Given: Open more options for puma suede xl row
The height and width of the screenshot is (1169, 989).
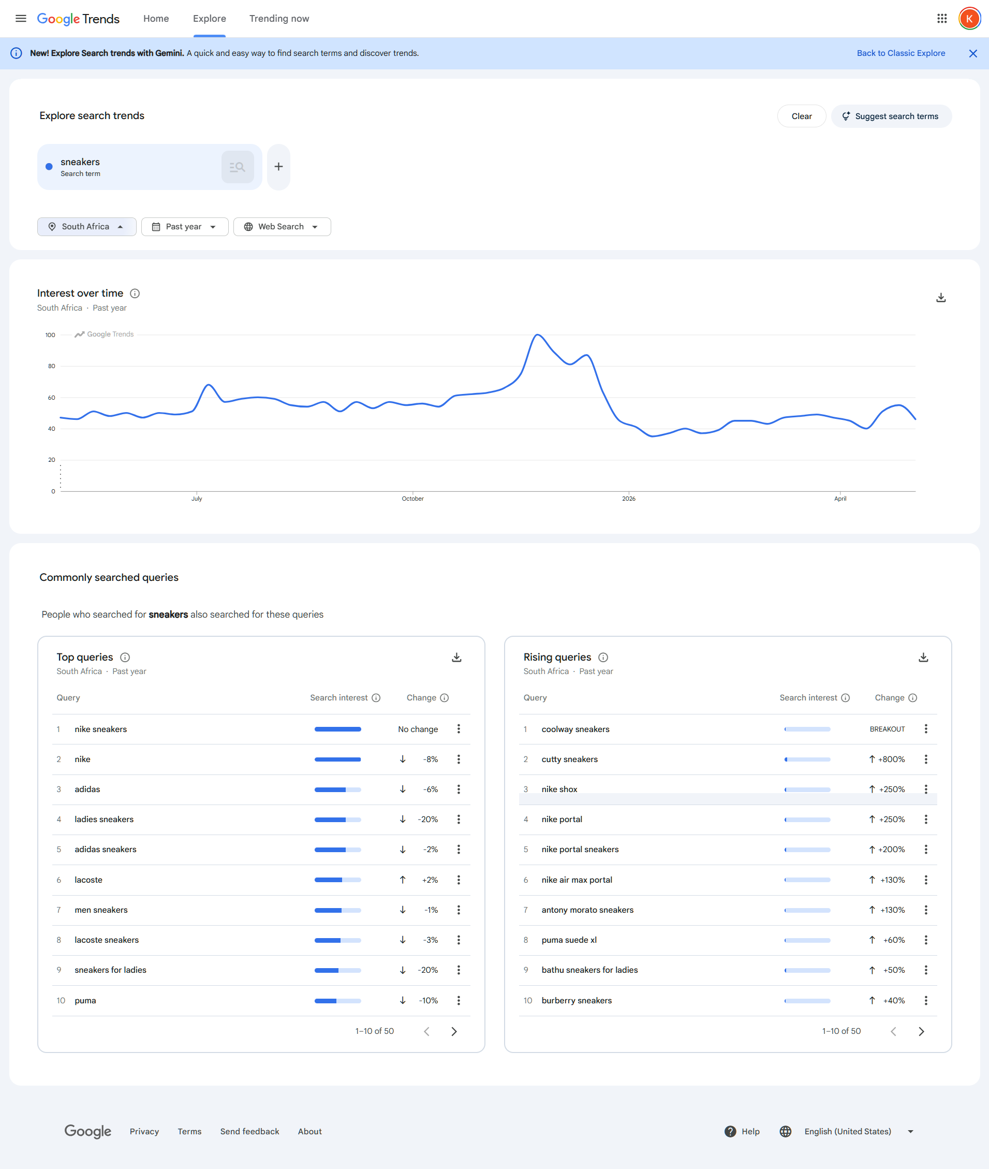Looking at the screenshot, I should pos(925,940).
